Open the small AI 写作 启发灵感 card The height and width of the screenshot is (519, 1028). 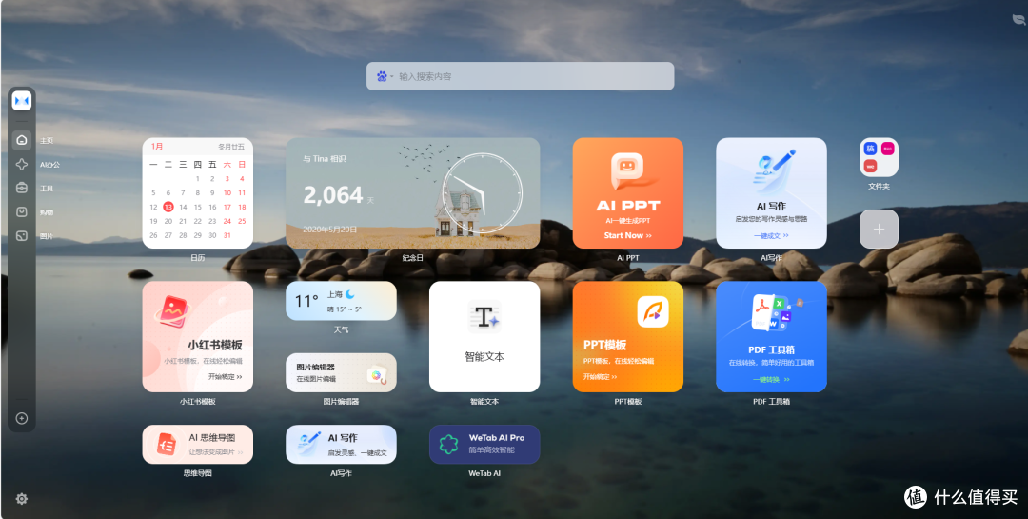tap(341, 444)
